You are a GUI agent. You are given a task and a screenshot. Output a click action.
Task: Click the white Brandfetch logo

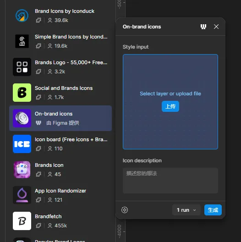tap(22, 221)
